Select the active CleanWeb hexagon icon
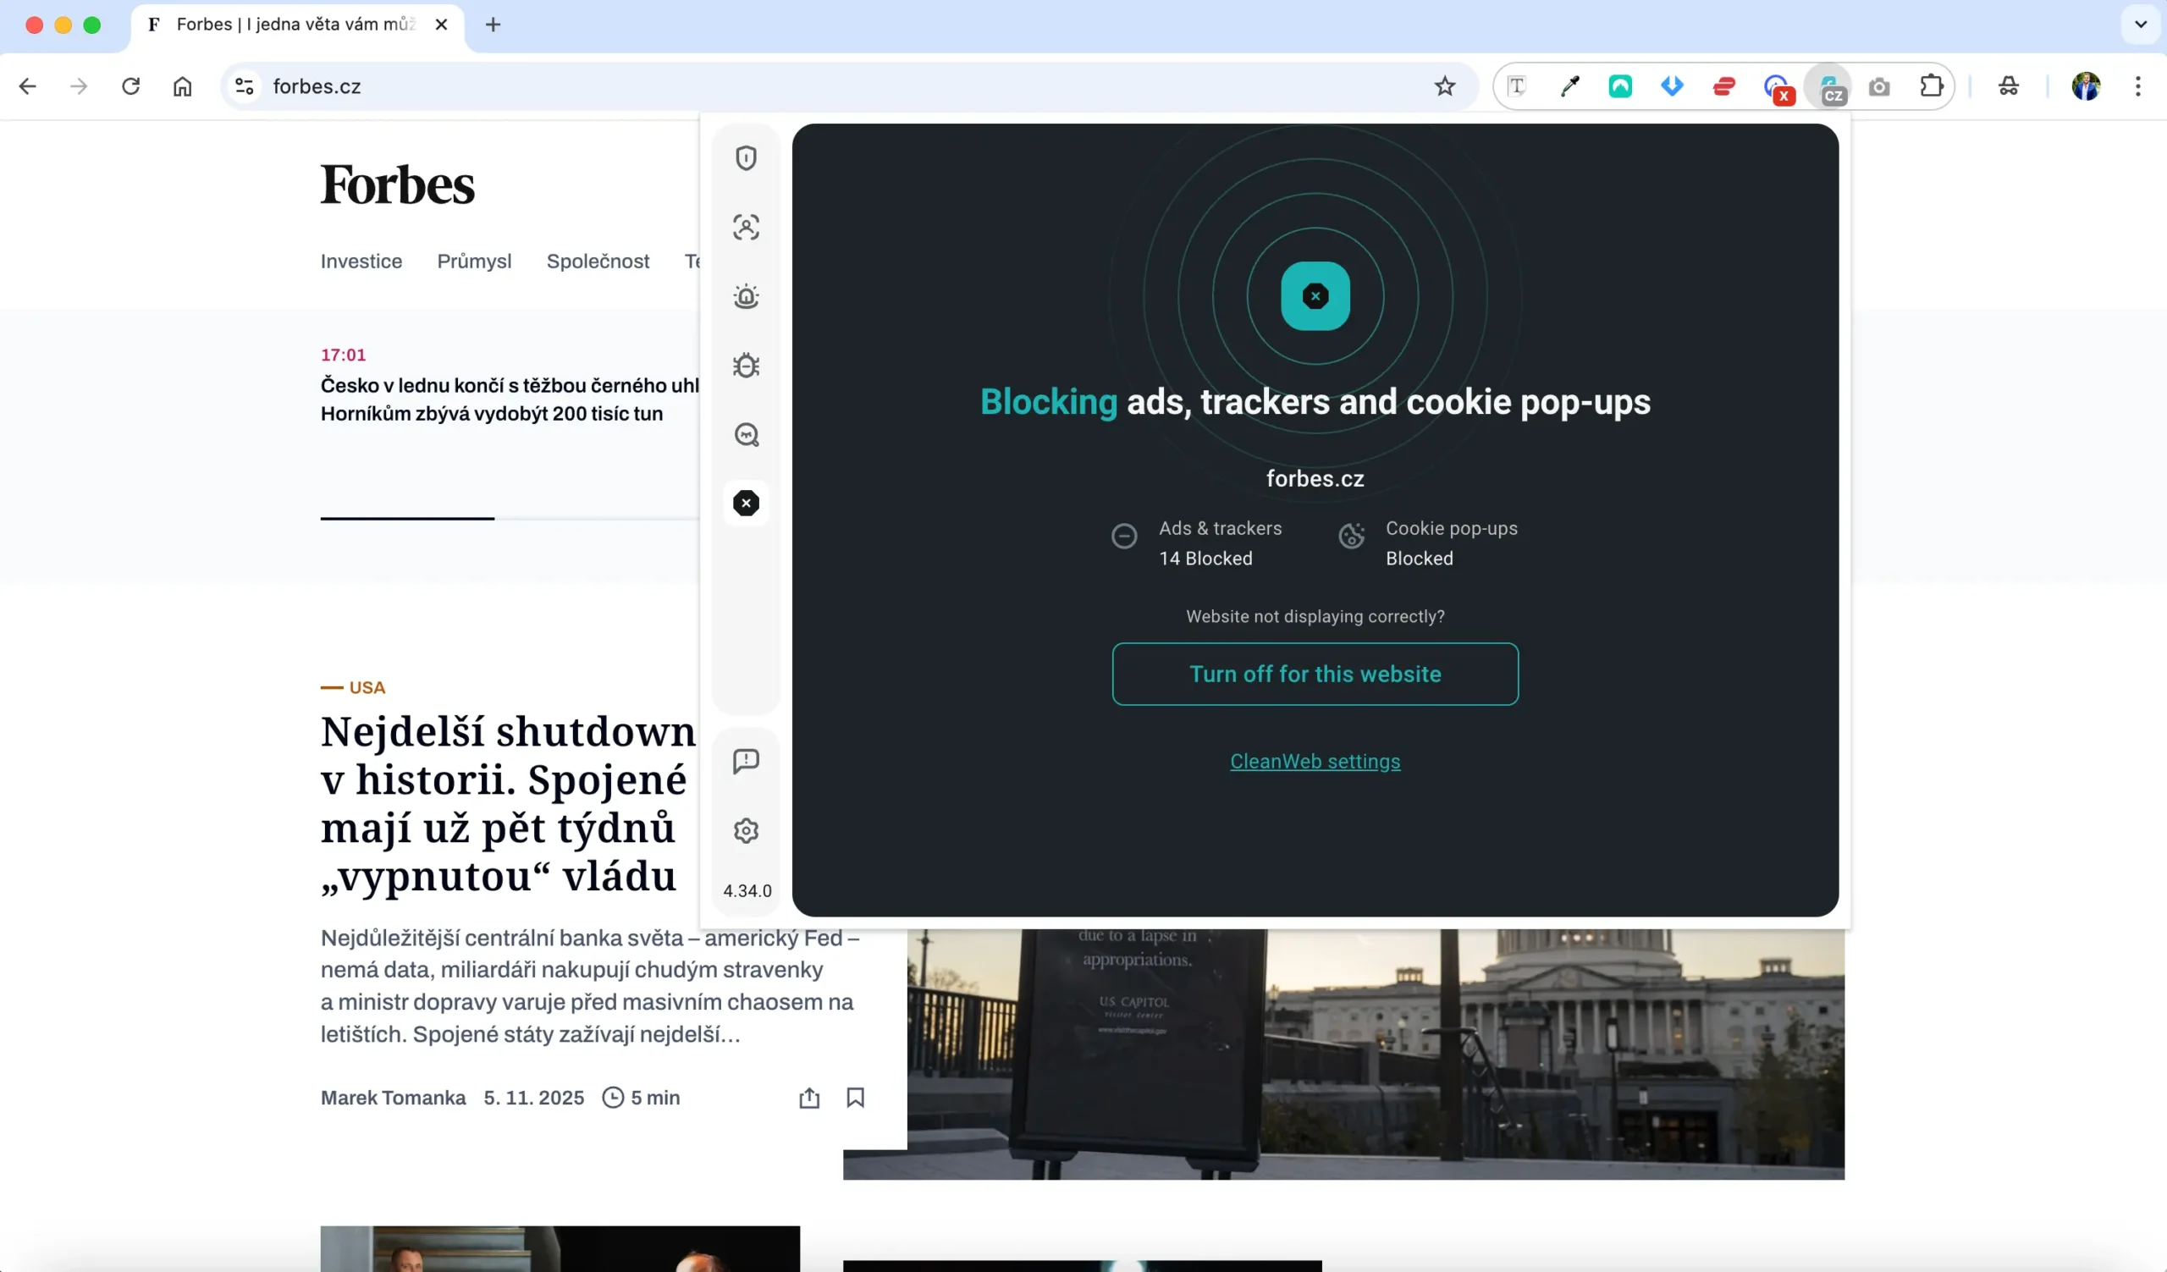 (x=746, y=503)
